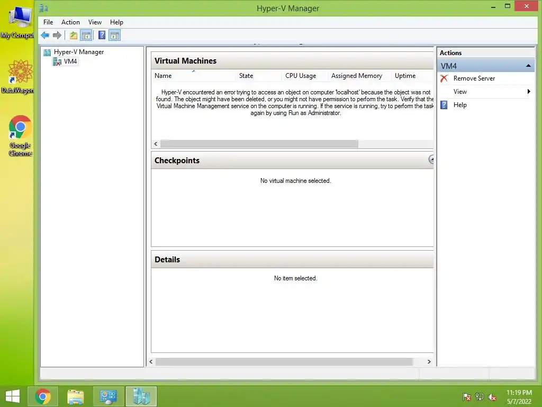Image resolution: width=542 pixels, height=407 pixels.
Task: Click the Actions pane title
Action: coord(450,53)
